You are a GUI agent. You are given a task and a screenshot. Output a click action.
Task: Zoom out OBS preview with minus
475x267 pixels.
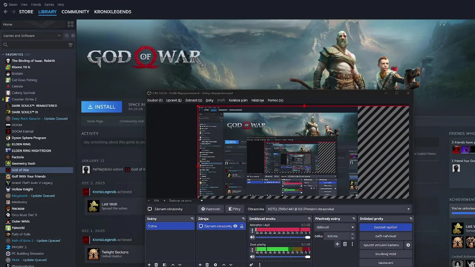(149, 201)
